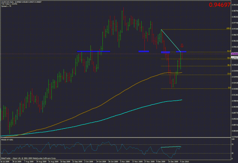238x163 pixels.
Task: Select the cyan trendline in RSI panel
Action: tap(171, 147)
